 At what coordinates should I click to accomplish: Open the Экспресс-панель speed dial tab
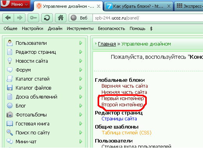[x=189, y=6]
